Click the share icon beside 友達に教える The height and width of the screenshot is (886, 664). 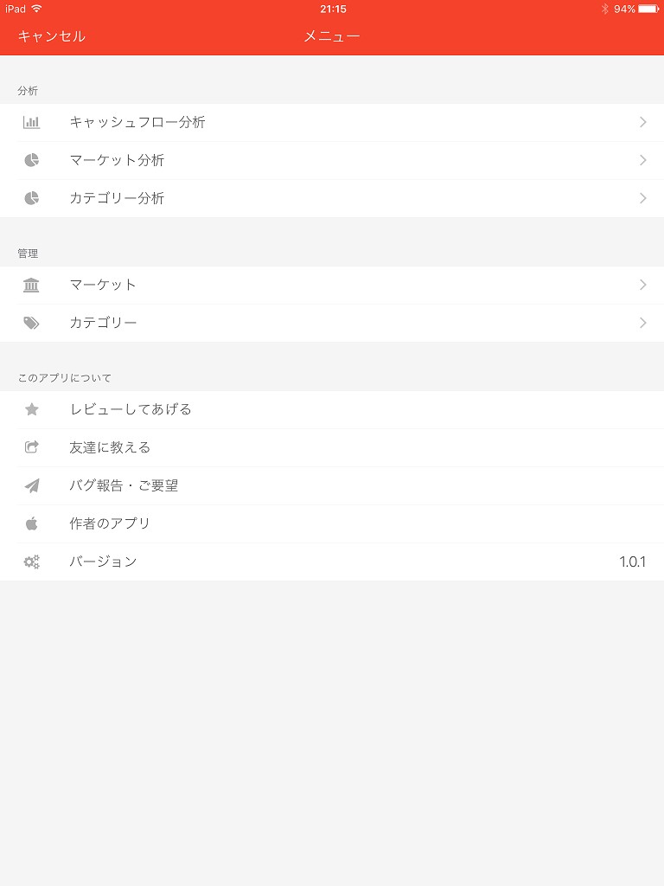[x=31, y=447]
